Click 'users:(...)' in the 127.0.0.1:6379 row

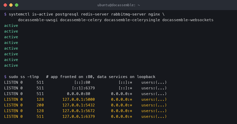[154, 117]
